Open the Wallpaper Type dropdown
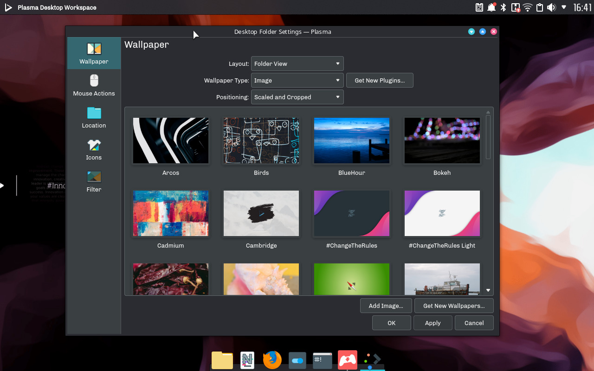594x371 pixels. point(297,80)
